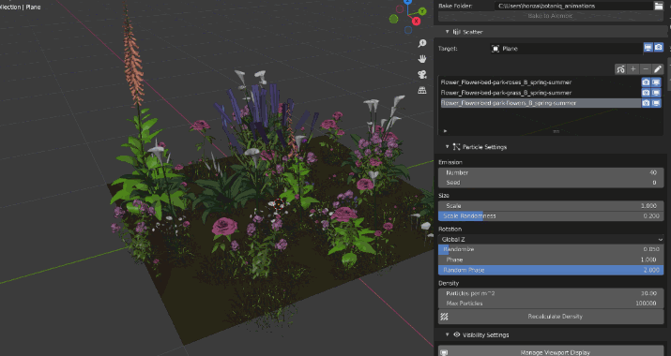Click the Scale value field
This screenshot has height=356, width=671.
(551, 205)
